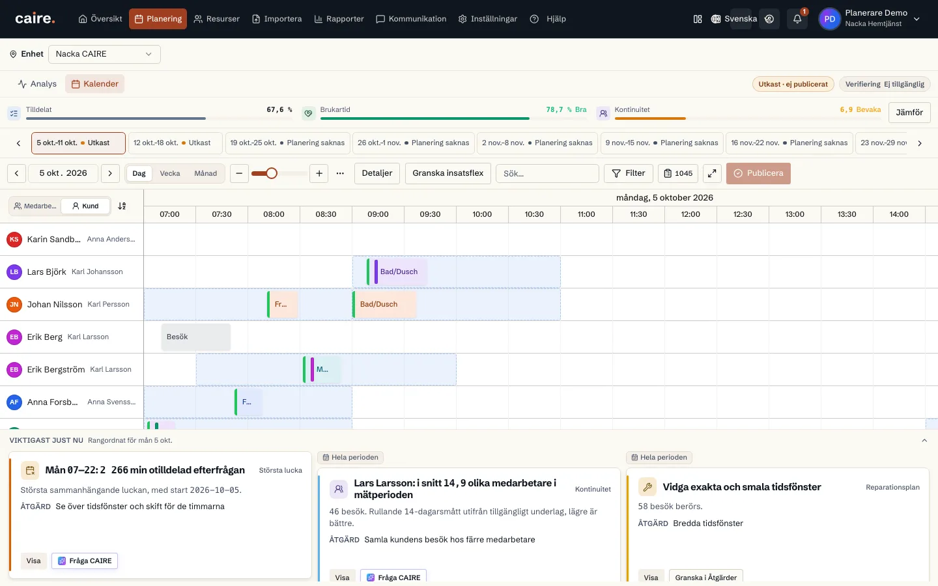The image size is (938, 586).
Task: Go to previous day arrow
Action: click(16, 173)
